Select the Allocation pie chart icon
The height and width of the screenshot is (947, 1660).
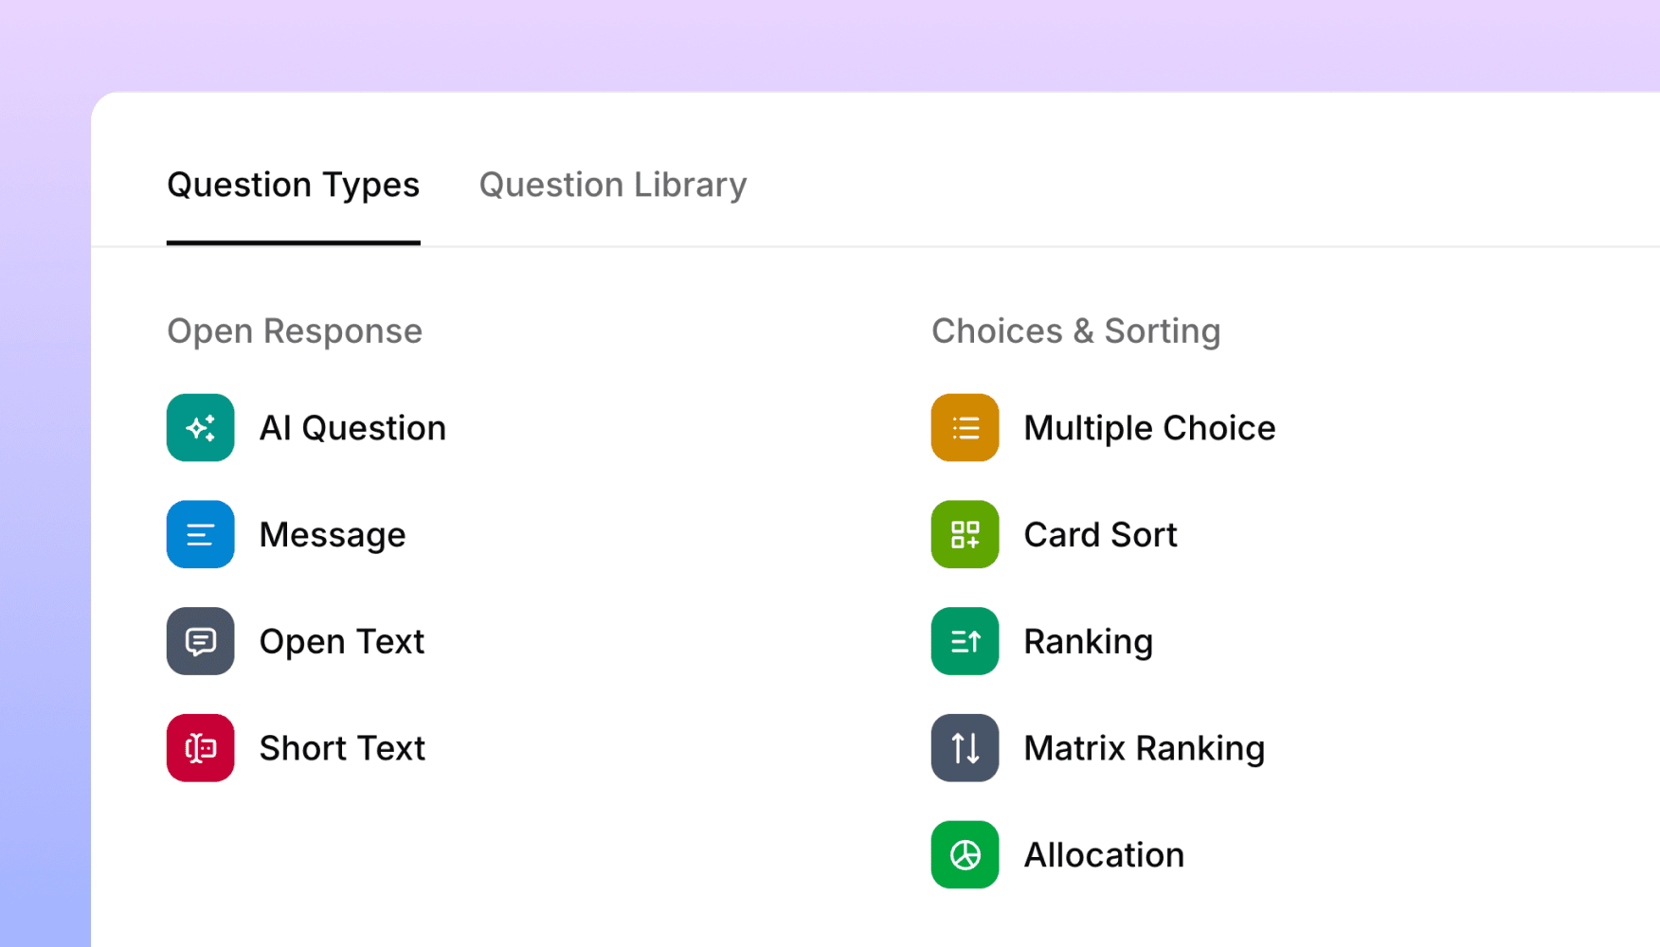tap(965, 854)
